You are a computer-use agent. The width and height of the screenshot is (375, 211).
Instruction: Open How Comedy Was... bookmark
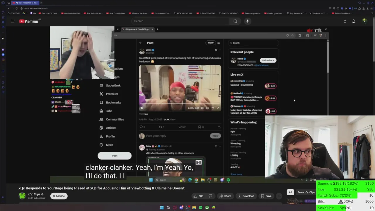point(116,13)
